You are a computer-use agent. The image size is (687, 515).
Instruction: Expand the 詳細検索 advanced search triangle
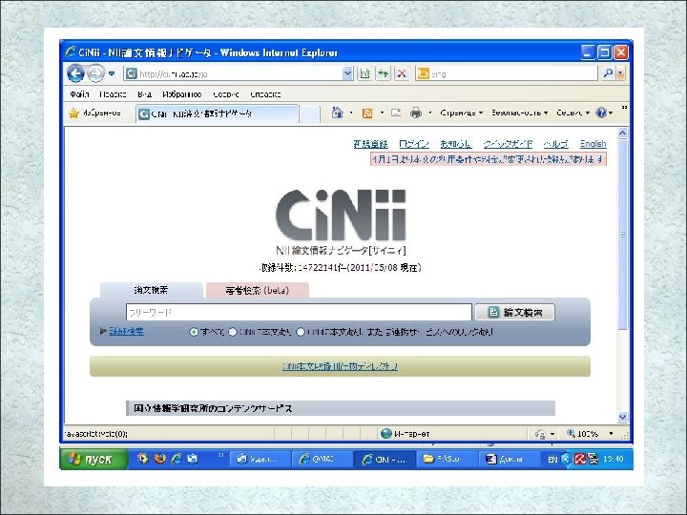pyautogui.click(x=103, y=331)
